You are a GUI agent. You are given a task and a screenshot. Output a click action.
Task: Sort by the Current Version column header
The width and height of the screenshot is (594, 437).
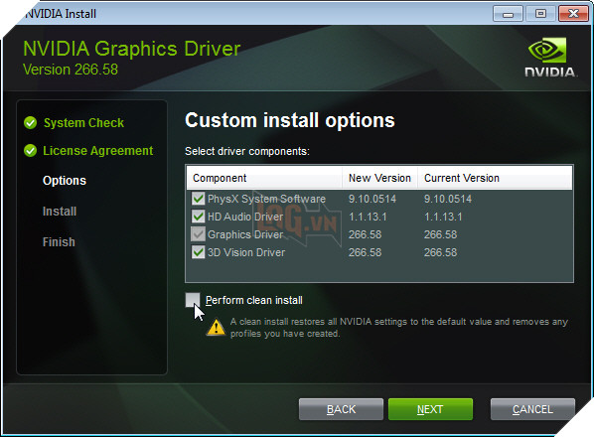(x=495, y=178)
